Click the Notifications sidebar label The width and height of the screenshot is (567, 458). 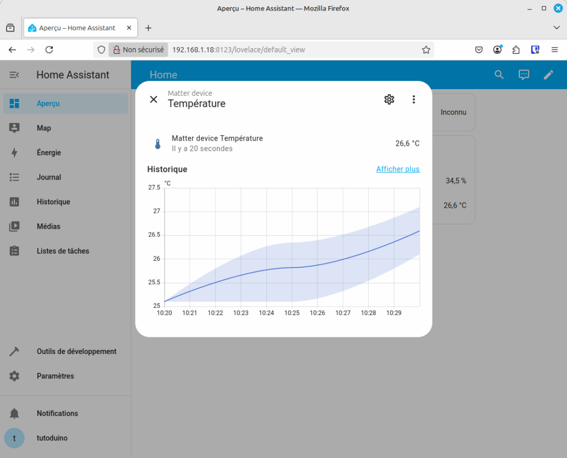(57, 413)
